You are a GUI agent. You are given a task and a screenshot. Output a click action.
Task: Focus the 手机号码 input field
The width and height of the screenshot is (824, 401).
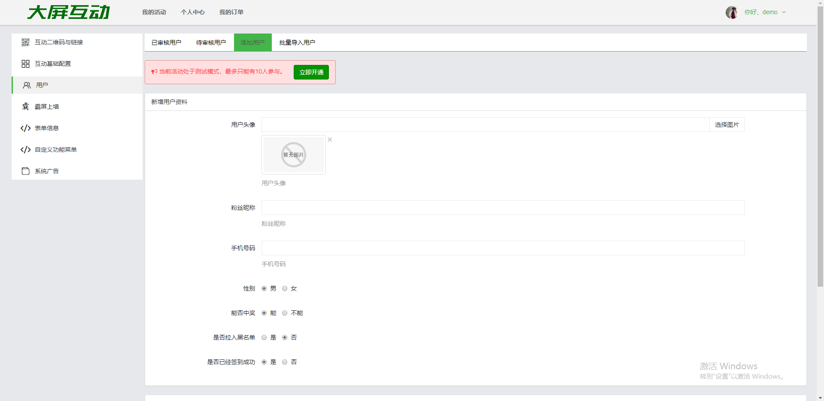[503, 248]
